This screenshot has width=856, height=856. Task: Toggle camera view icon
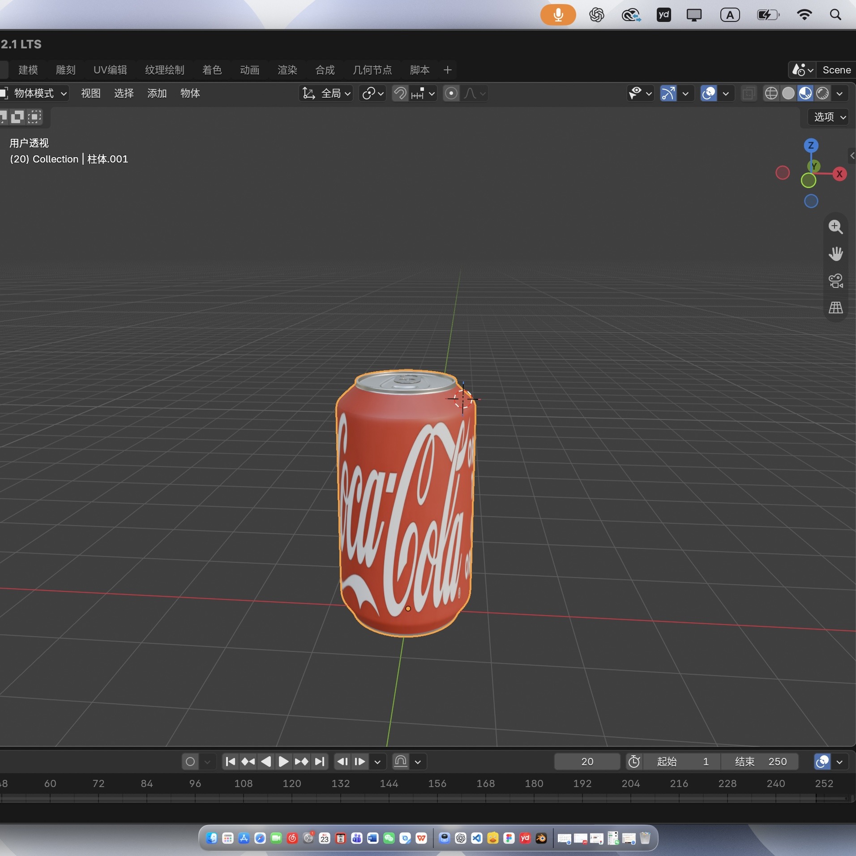coord(835,281)
